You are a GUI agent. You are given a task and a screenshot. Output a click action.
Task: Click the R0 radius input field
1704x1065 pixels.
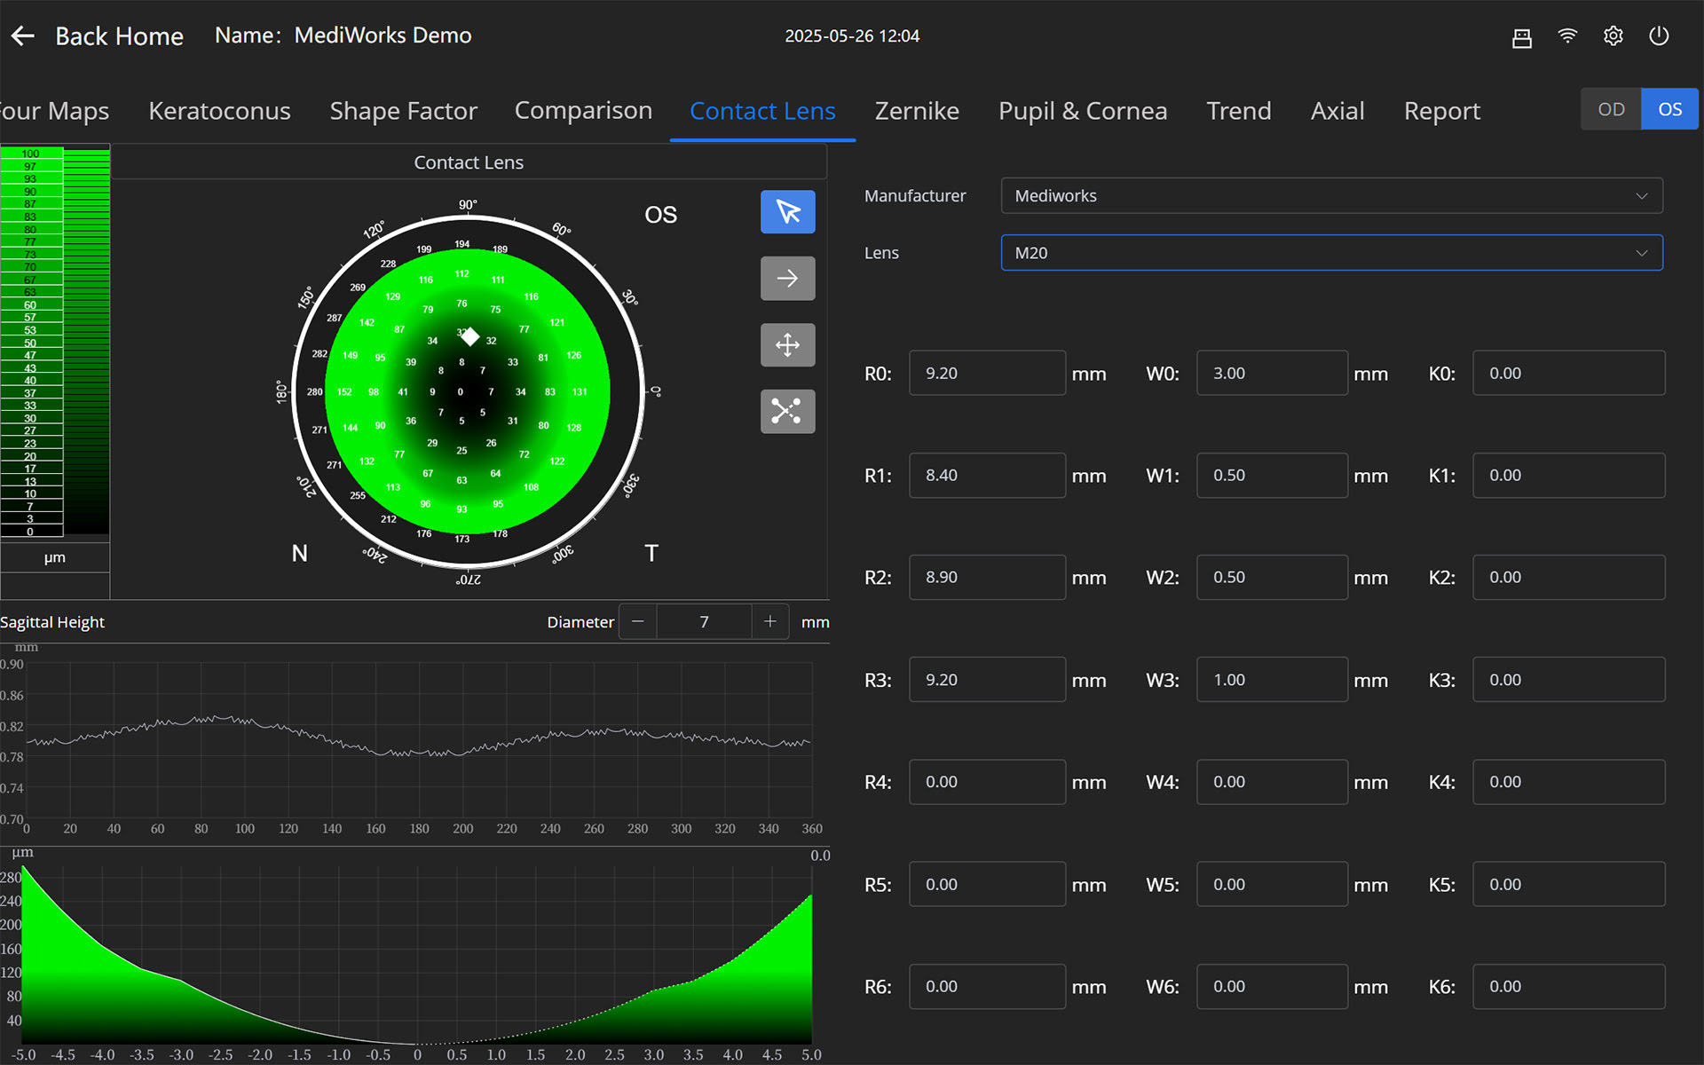pos(986,374)
